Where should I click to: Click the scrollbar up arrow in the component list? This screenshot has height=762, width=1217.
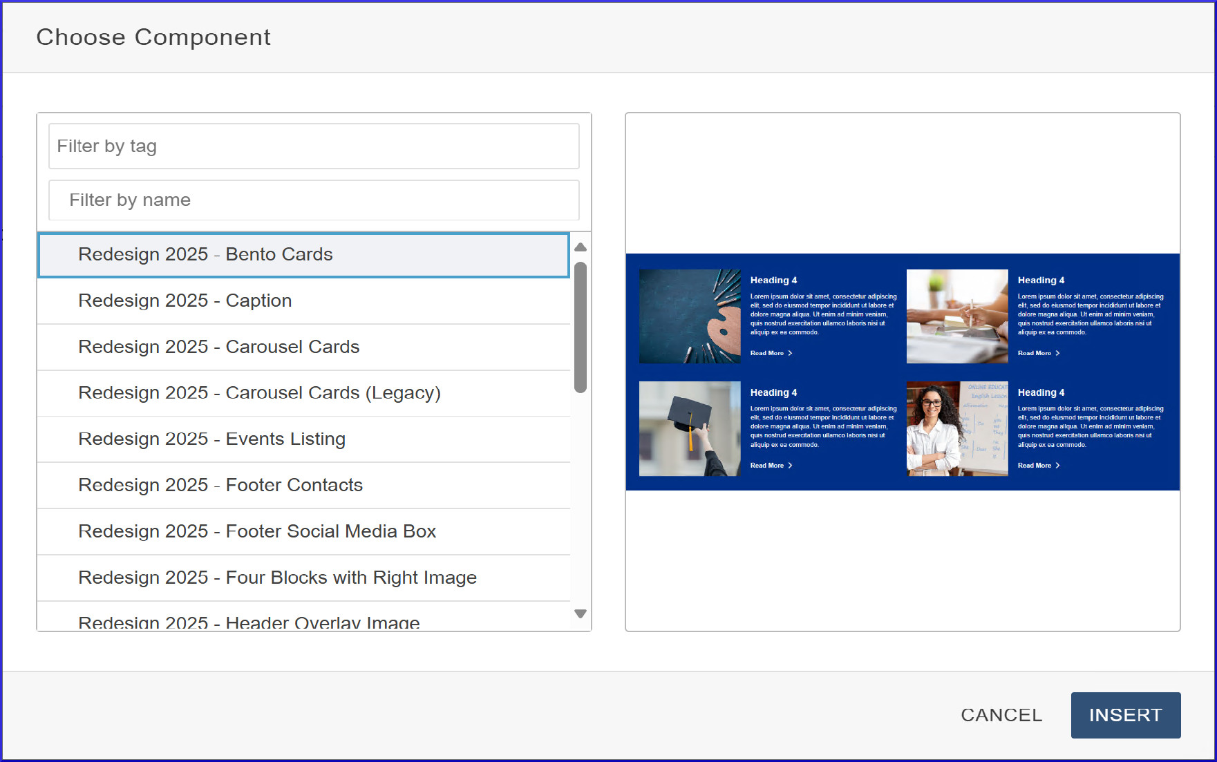(581, 247)
